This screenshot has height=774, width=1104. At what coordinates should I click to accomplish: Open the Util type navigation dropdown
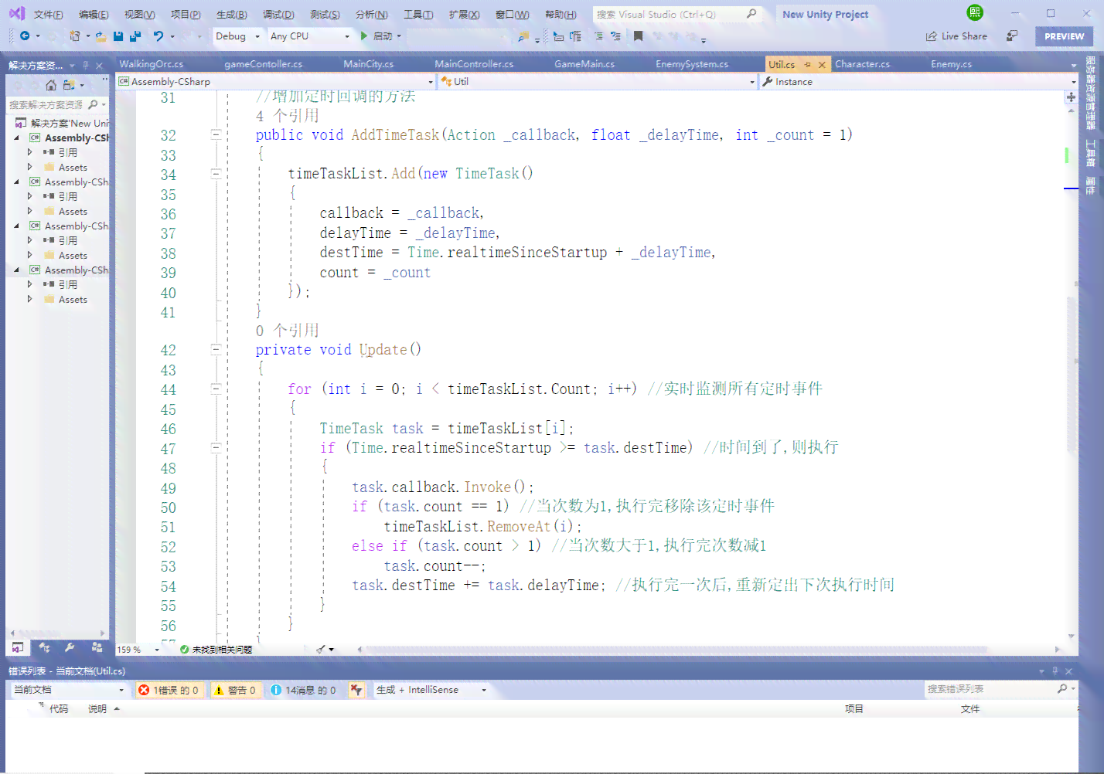click(598, 81)
